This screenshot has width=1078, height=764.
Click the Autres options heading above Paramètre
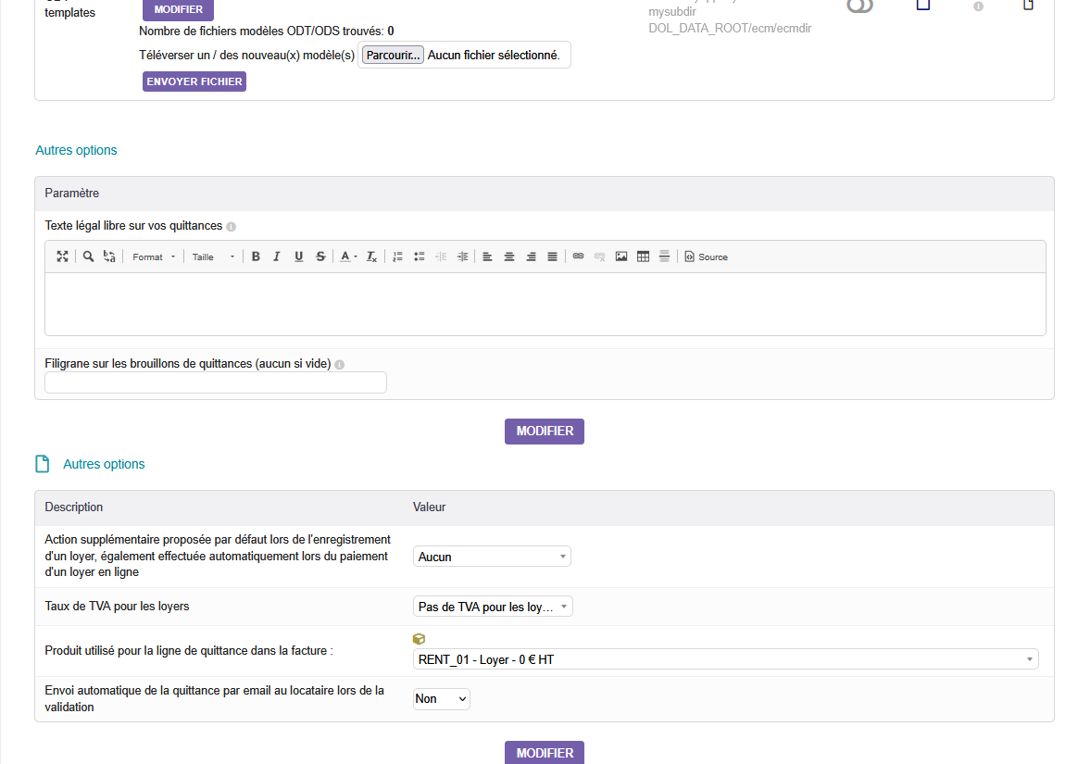(76, 150)
